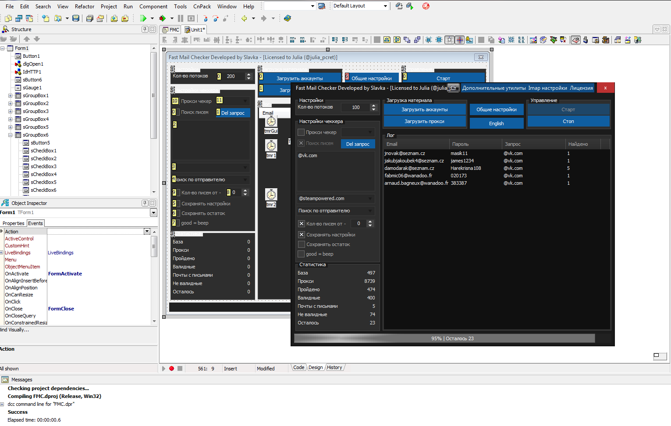Click the CnPack align left edges icon
Viewport: 671px width, 426px height.
click(164, 40)
